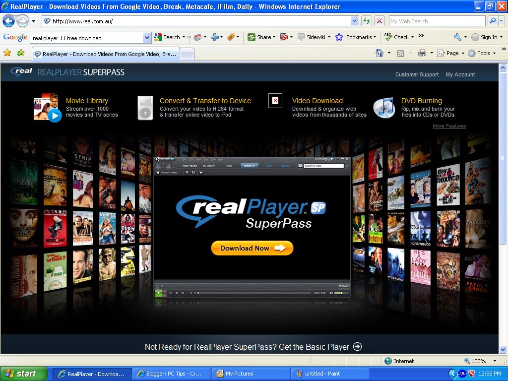
Task: Open the My Account link
Action: pyautogui.click(x=460, y=74)
